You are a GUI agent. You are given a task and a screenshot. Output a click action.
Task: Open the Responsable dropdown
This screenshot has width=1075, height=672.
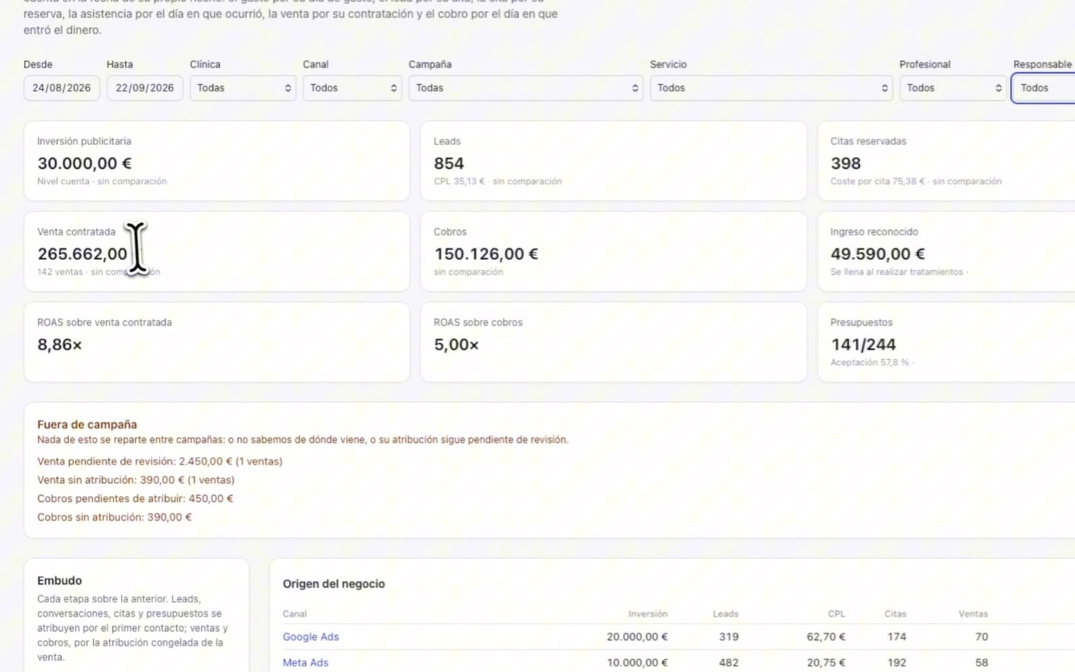click(x=1043, y=88)
